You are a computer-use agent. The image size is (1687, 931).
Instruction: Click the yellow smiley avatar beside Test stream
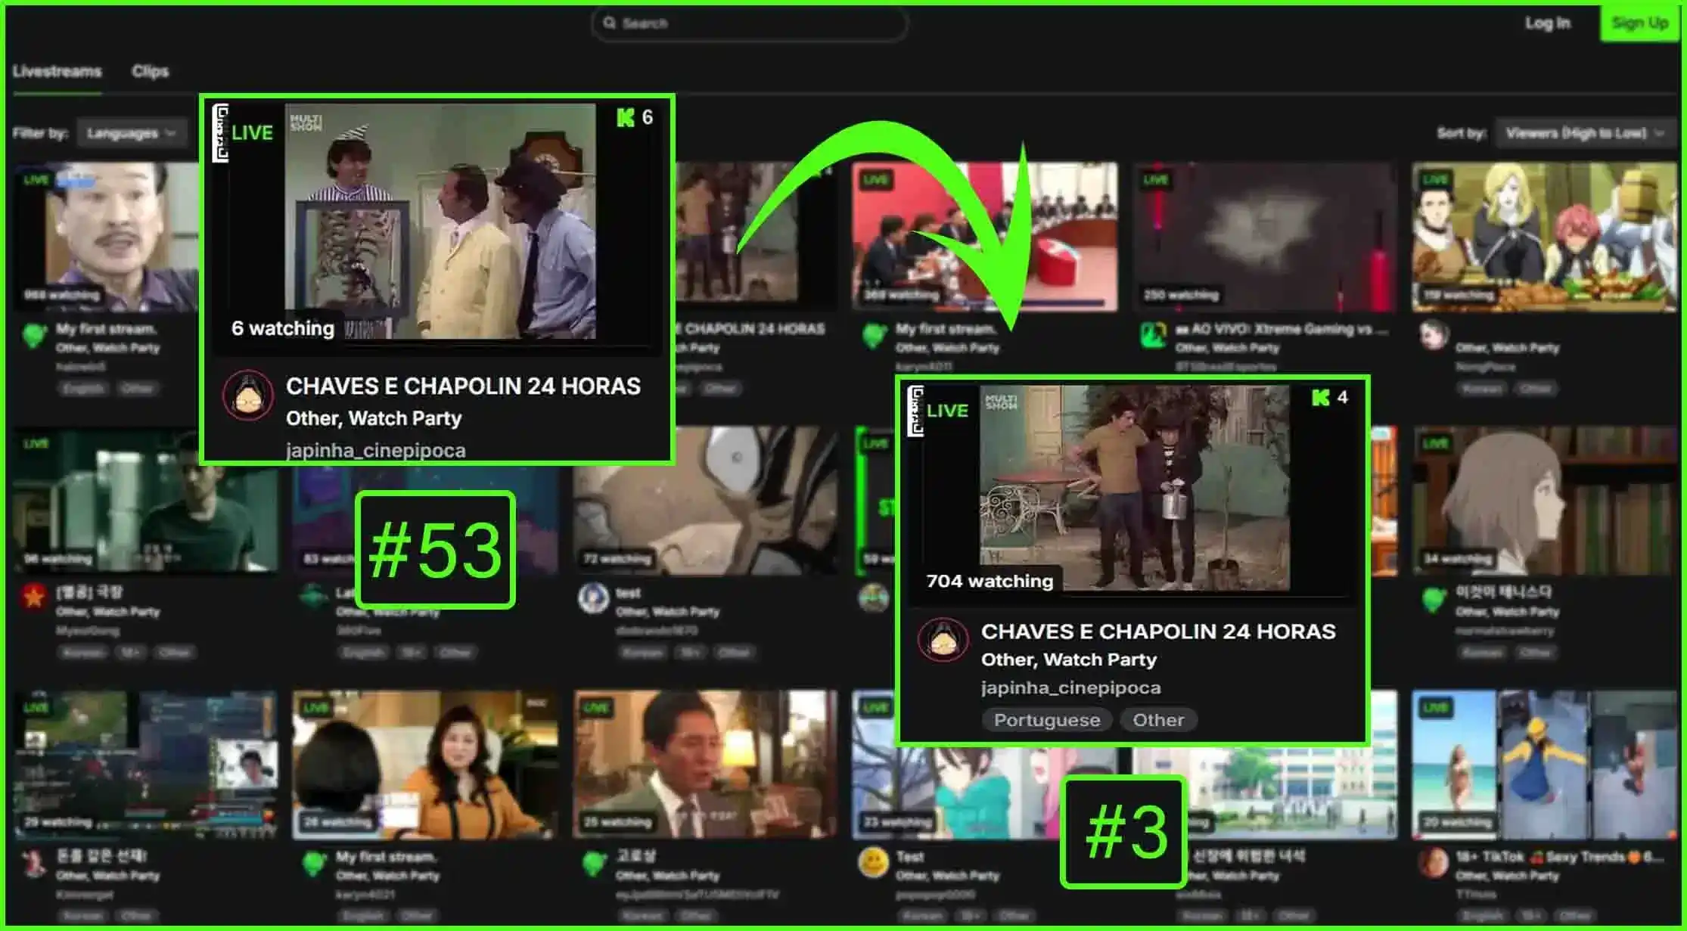[873, 861]
